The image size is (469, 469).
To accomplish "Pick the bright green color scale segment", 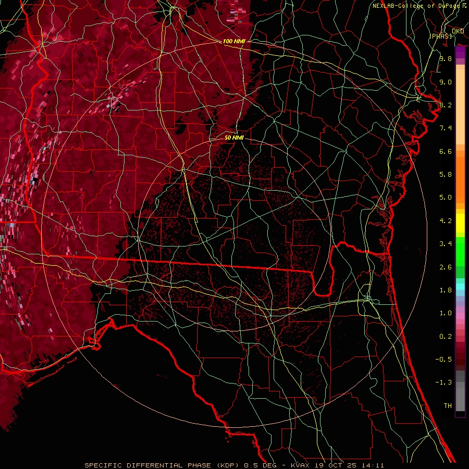I will [x=460, y=252].
